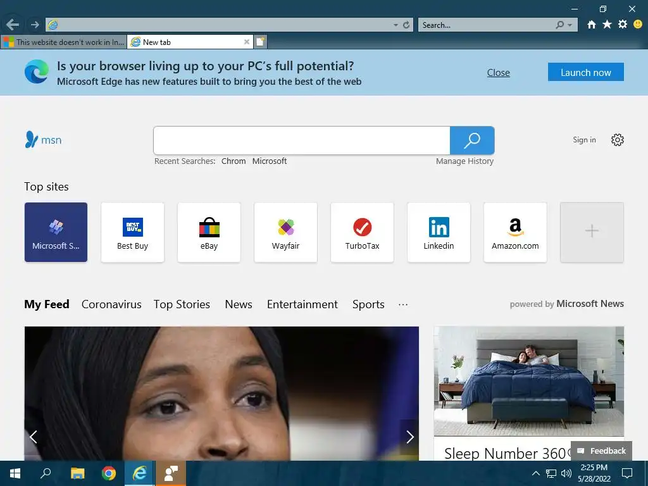Image resolution: width=648 pixels, height=486 pixels.
Task: Go back with the browser back arrow
Action: tap(13, 25)
